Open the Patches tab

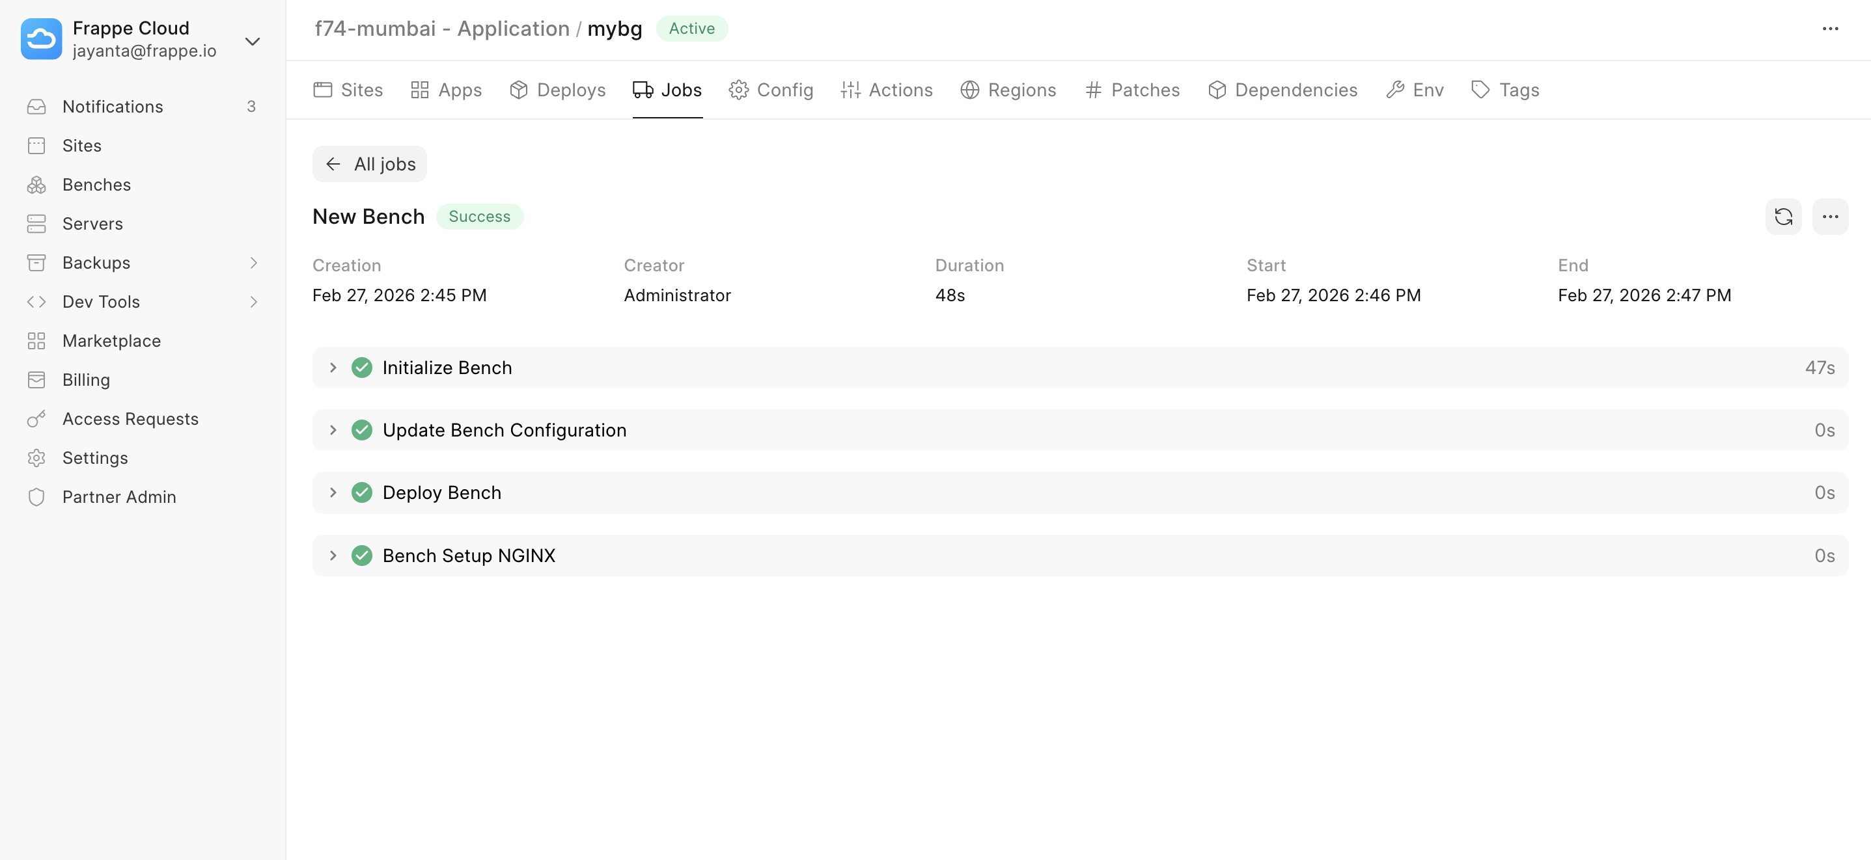pos(1132,90)
